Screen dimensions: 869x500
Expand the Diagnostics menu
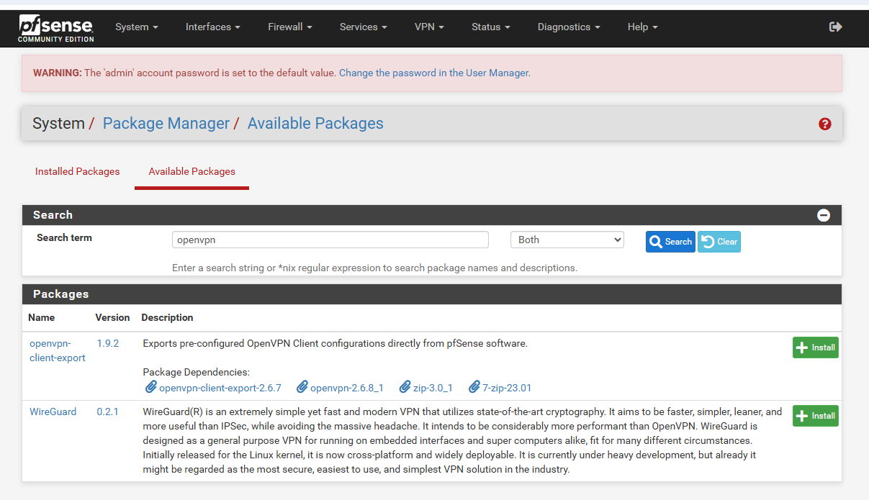click(569, 27)
